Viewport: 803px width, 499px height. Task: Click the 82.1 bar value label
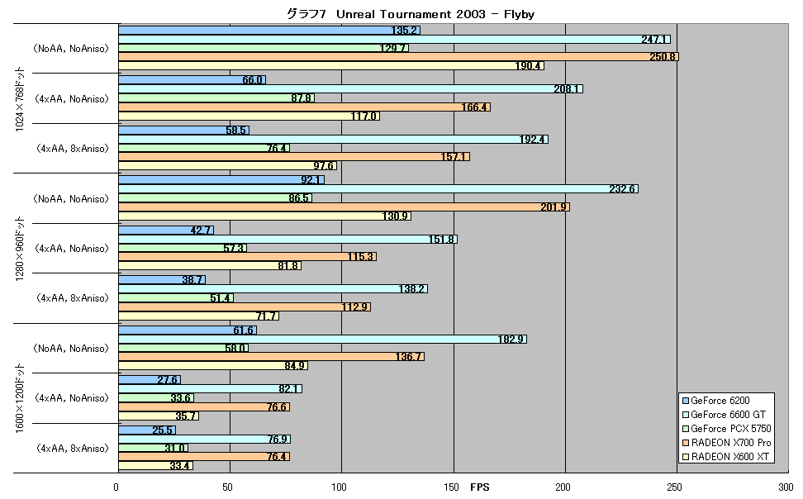click(x=289, y=389)
